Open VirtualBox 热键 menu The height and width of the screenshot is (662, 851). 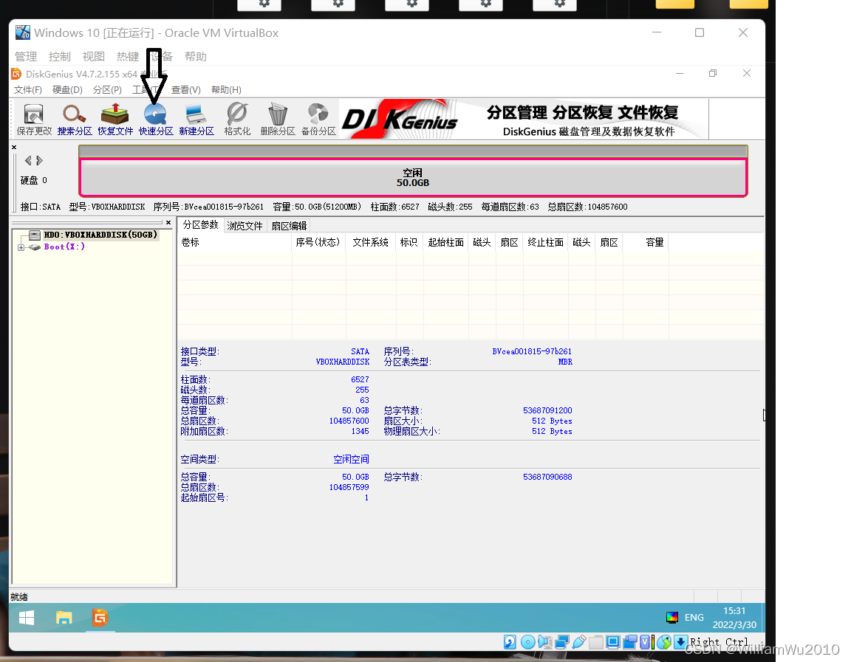point(128,56)
